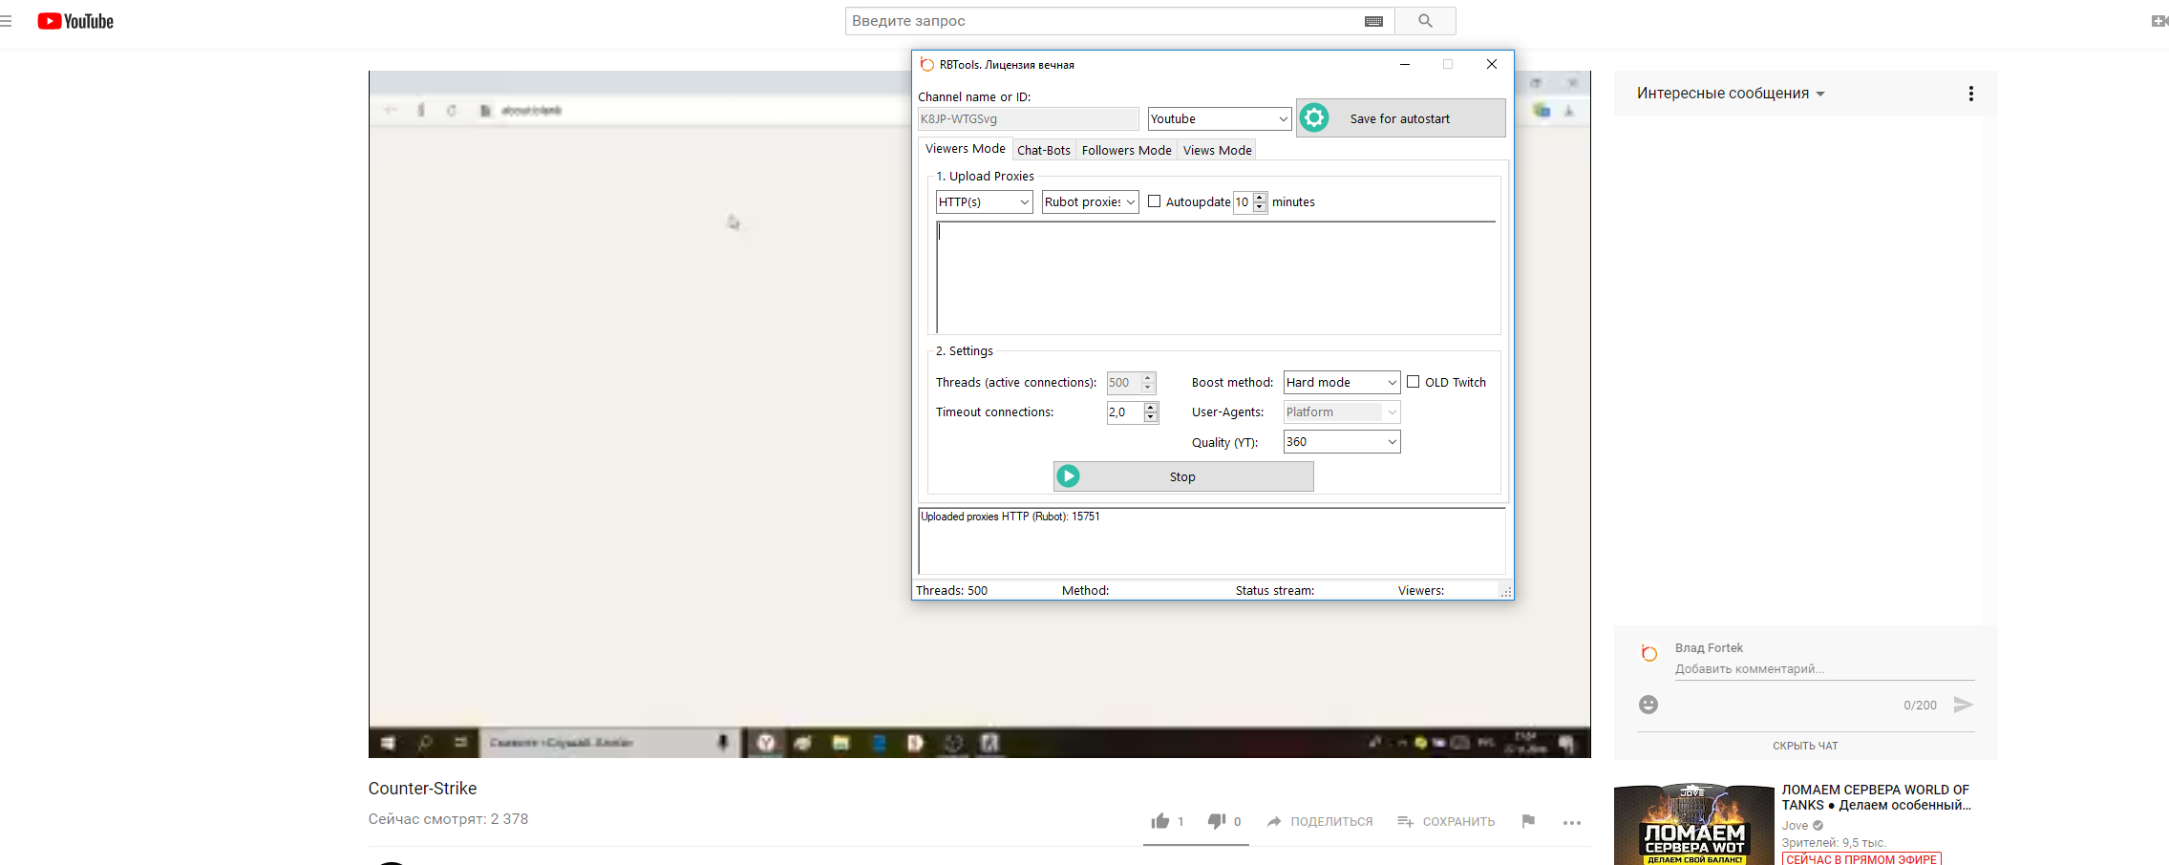Enable the Autoupdate checkbox
This screenshot has height=865, width=2169.
click(1154, 201)
